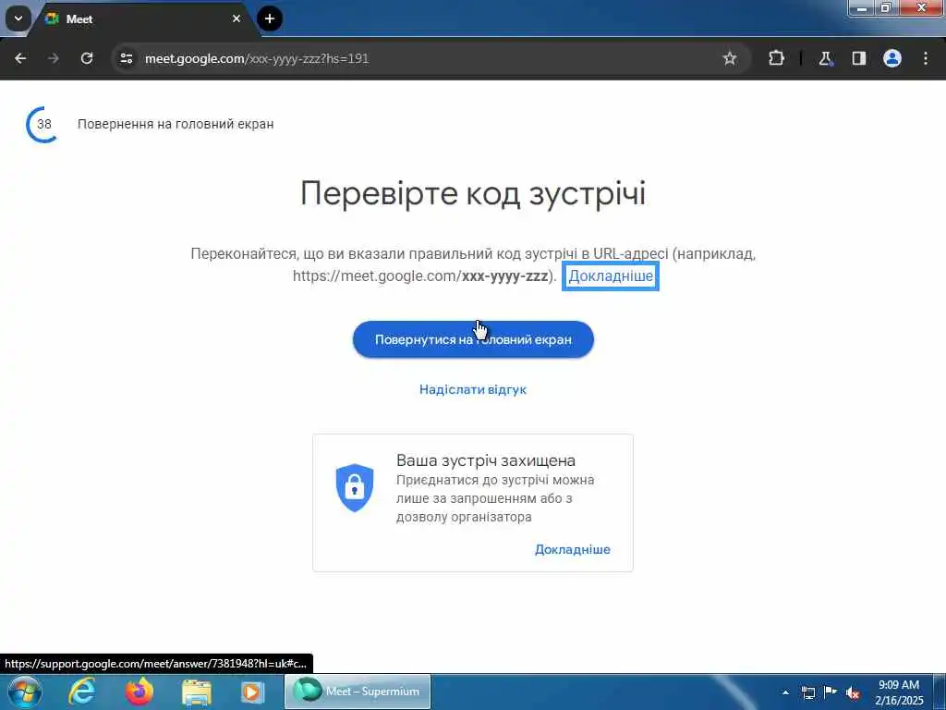Open File Explorer from taskbar
Image resolution: width=946 pixels, height=710 pixels.
pos(197,692)
